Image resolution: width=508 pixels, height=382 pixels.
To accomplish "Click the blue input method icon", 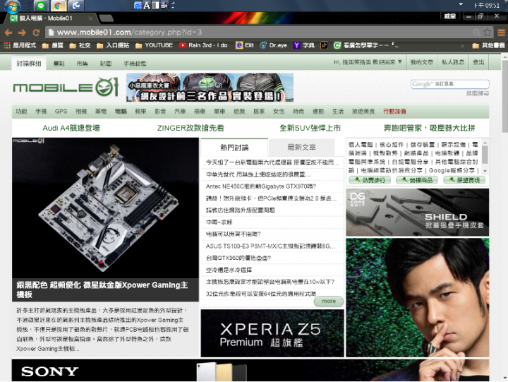I will tap(138, 6).
